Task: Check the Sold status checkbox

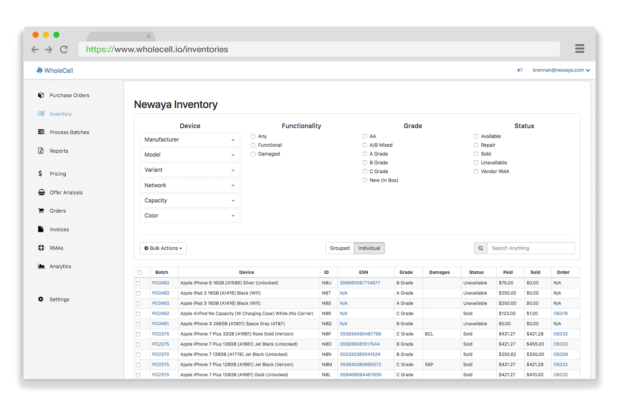Action: click(x=476, y=154)
